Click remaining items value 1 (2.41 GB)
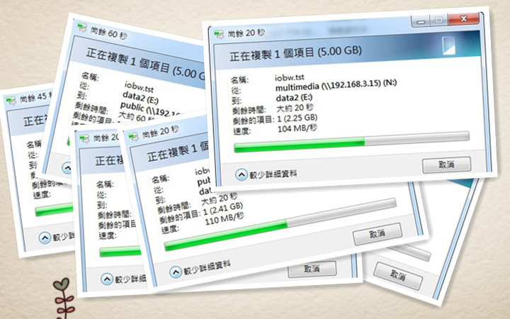 pos(223,208)
